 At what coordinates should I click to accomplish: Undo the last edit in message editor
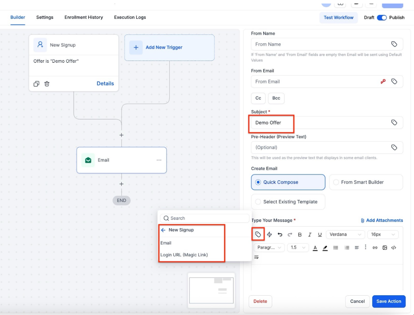pyautogui.click(x=280, y=234)
